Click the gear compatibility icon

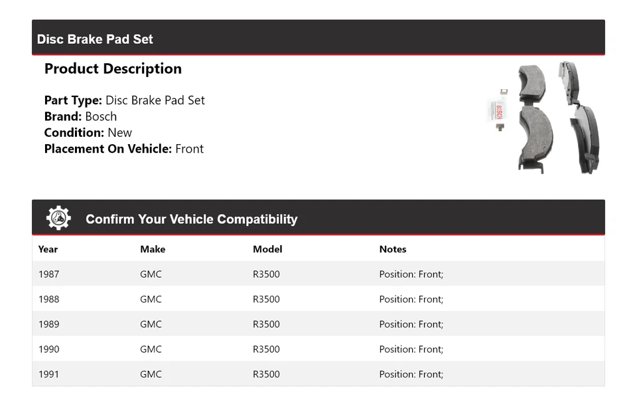[58, 219]
